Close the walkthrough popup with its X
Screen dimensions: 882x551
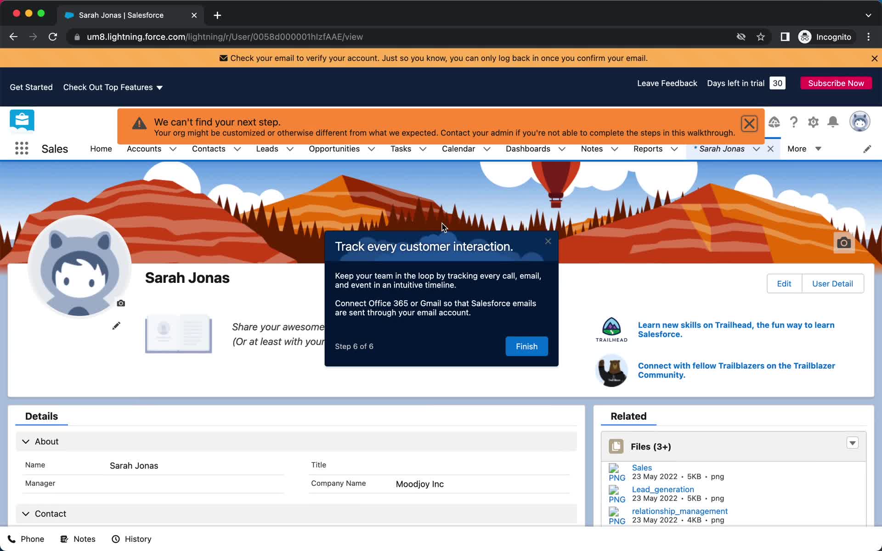pos(548,241)
